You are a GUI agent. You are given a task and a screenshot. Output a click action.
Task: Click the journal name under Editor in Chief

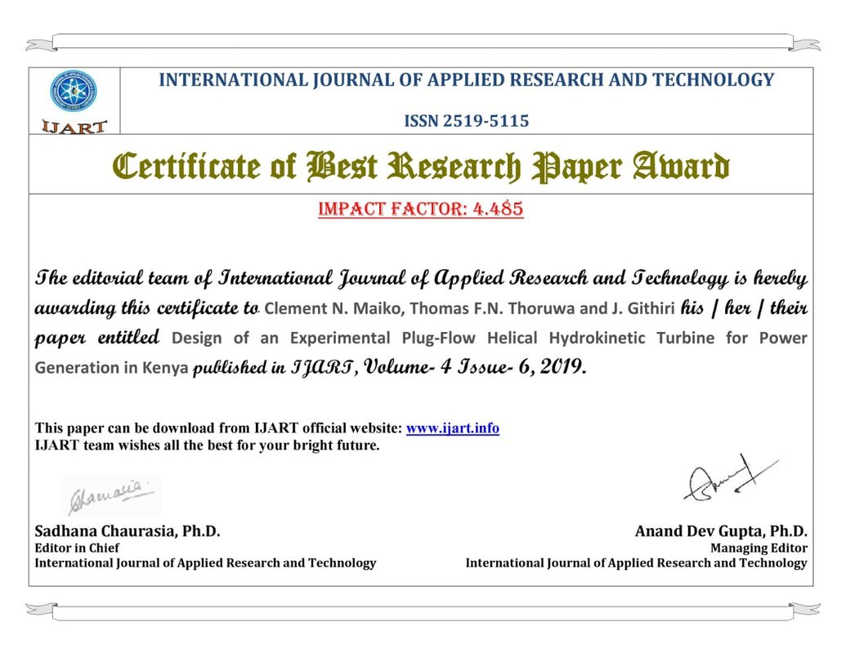click(x=205, y=562)
